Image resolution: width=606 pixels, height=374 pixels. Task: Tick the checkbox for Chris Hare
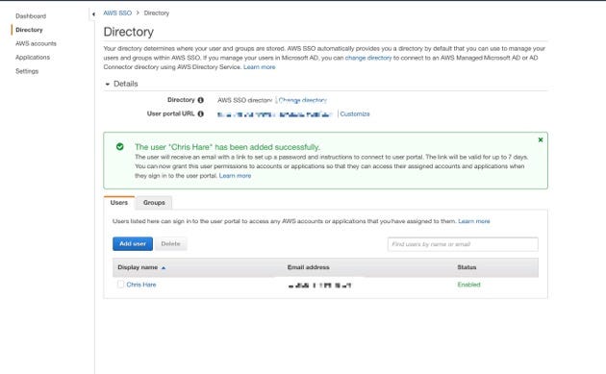click(x=120, y=285)
